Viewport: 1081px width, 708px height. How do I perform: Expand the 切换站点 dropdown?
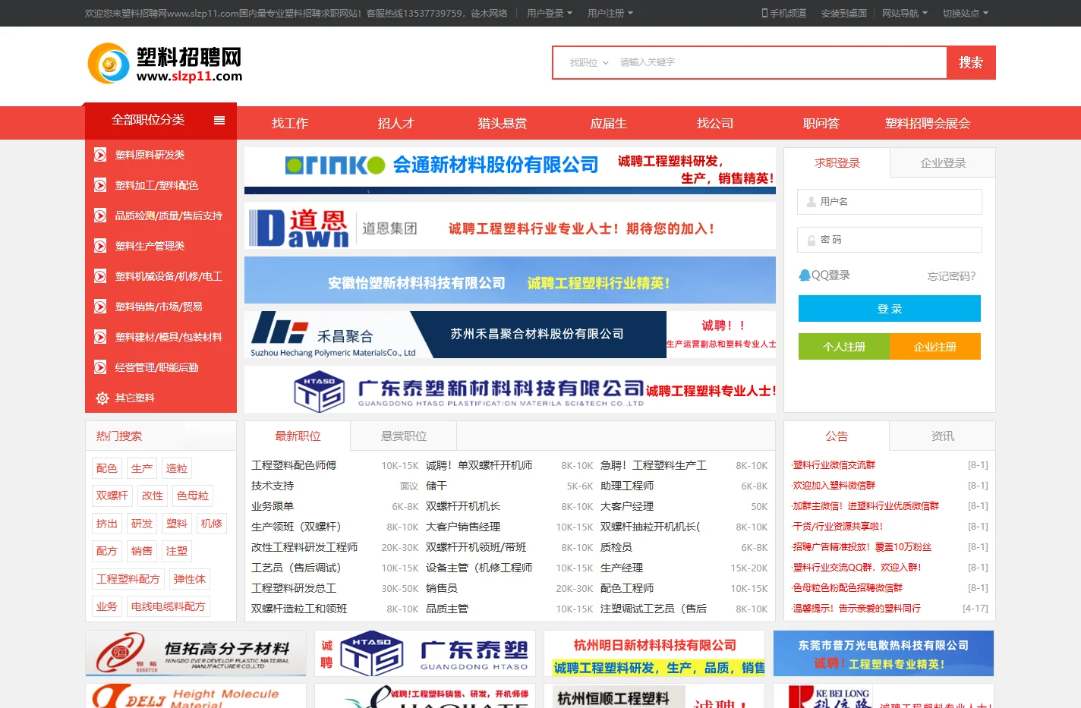coord(965,13)
